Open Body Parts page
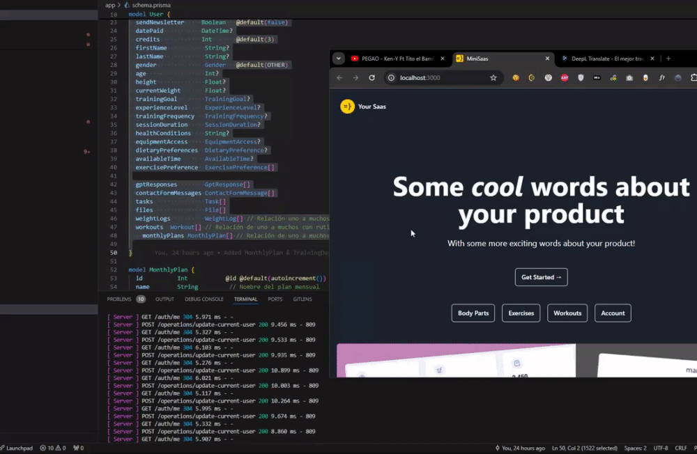This screenshot has width=697, height=454. pos(473,313)
